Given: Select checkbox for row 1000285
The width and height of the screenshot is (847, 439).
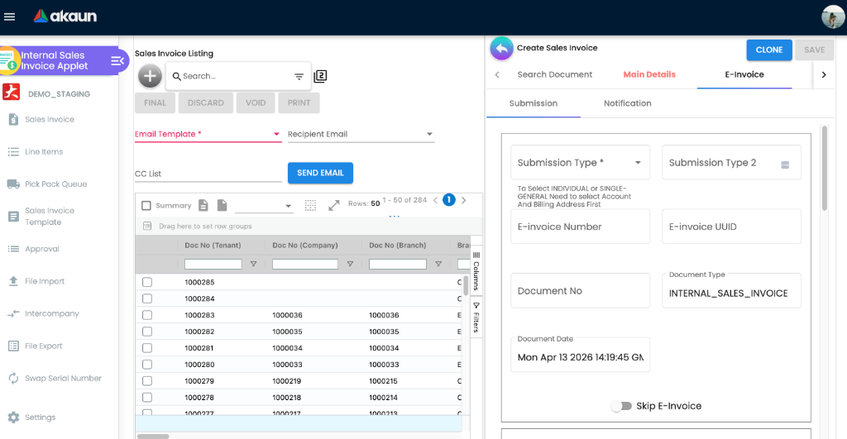Looking at the screenshot, I should (147, 282).
